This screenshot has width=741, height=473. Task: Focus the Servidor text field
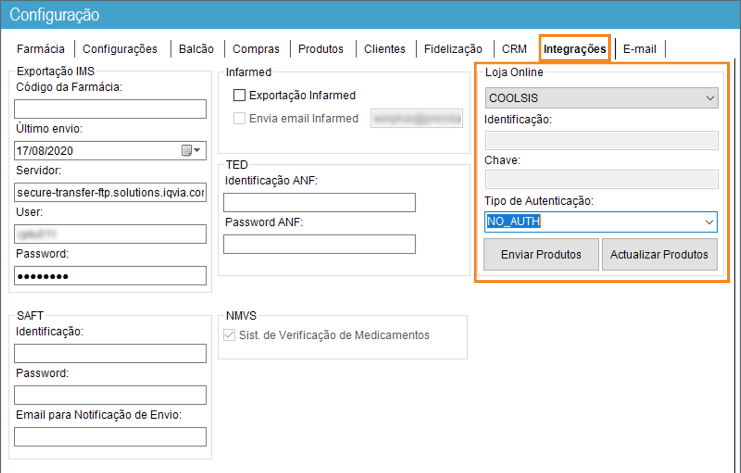(x=110, y=192)
